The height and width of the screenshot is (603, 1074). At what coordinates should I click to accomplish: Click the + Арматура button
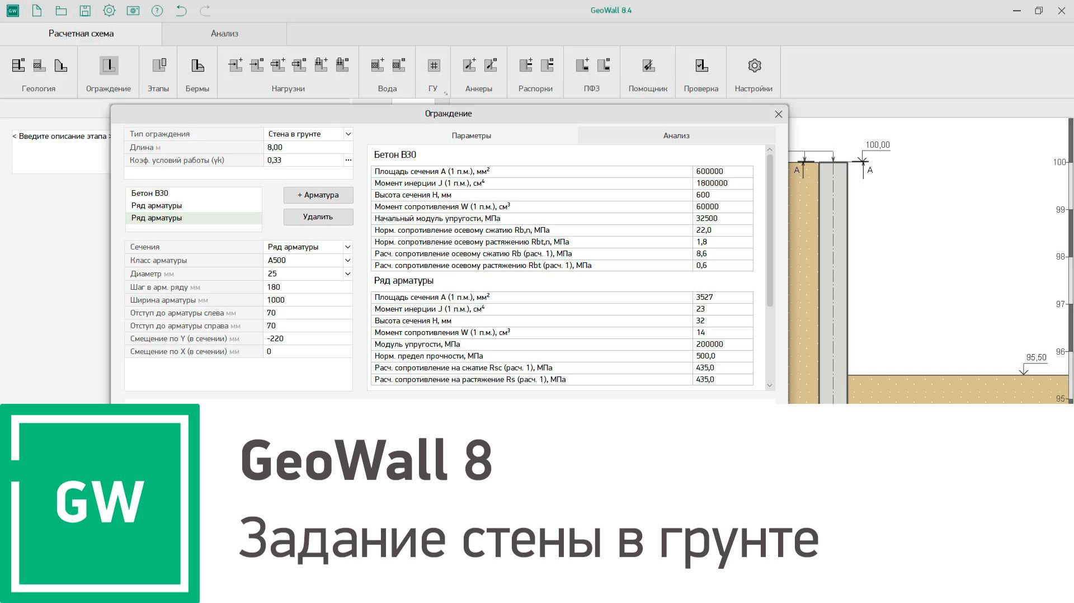[x=318, y=195]
